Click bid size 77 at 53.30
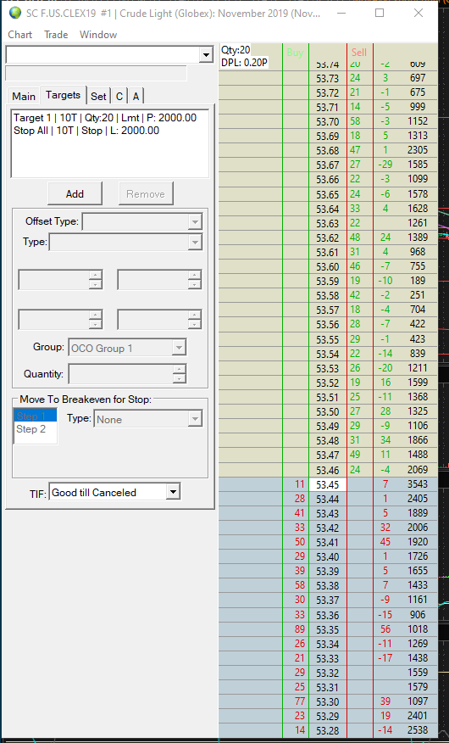 (300, 701)
